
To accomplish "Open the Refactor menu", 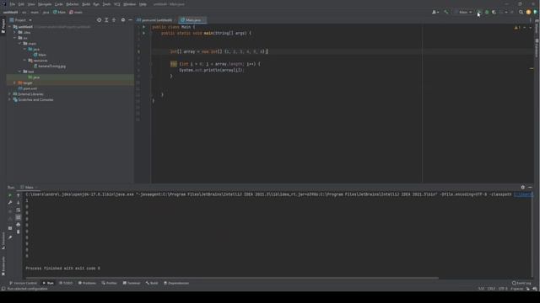I will tap(73, 4).
